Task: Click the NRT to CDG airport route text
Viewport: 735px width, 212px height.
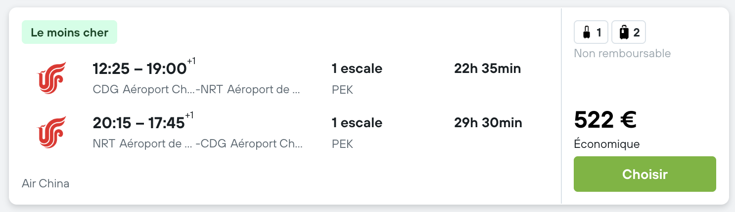Action: click(x=198, y=144)
